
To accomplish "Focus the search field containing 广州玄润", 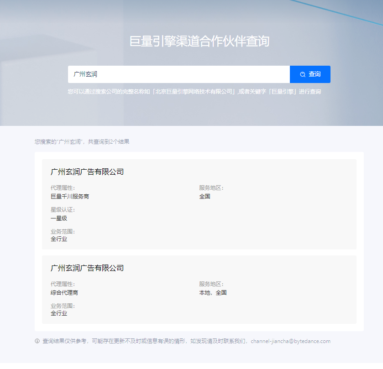I will point(179,74).
